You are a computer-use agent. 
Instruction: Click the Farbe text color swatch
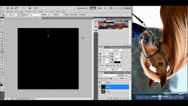point(117,62)
